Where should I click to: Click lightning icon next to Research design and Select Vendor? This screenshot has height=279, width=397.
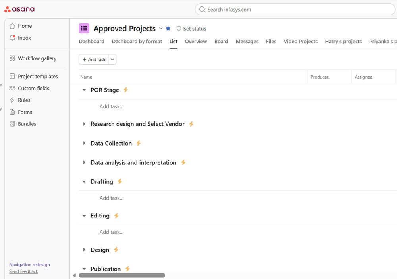pyautogui.click(x=191, y=124)
